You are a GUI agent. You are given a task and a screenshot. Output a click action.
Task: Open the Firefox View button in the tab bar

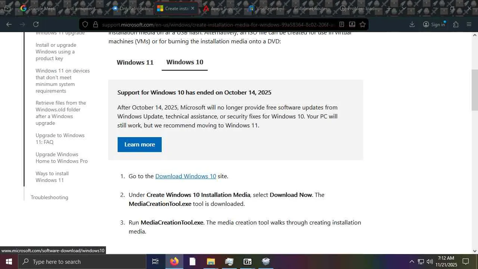click(7, 8)
